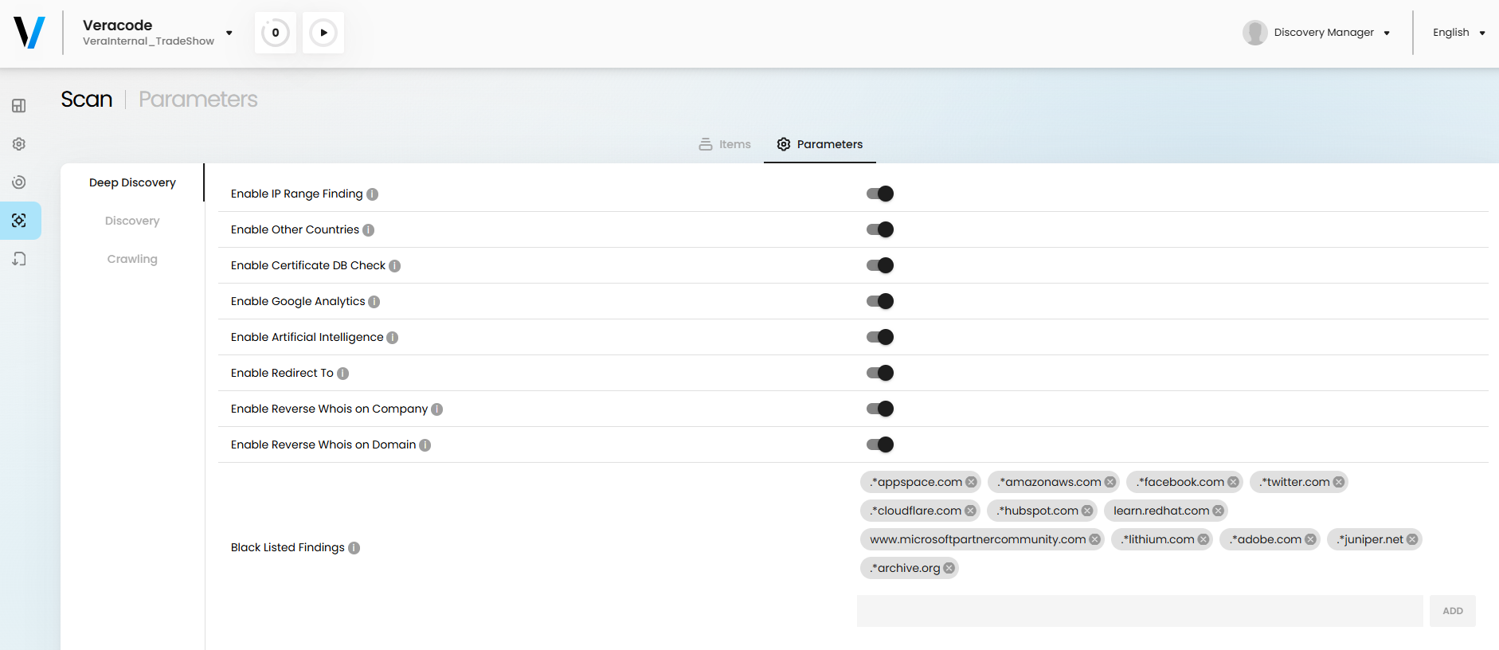Remove the .*amazonaws.com blacklist tag
Screen dimensions: 1499x650
1110,482
